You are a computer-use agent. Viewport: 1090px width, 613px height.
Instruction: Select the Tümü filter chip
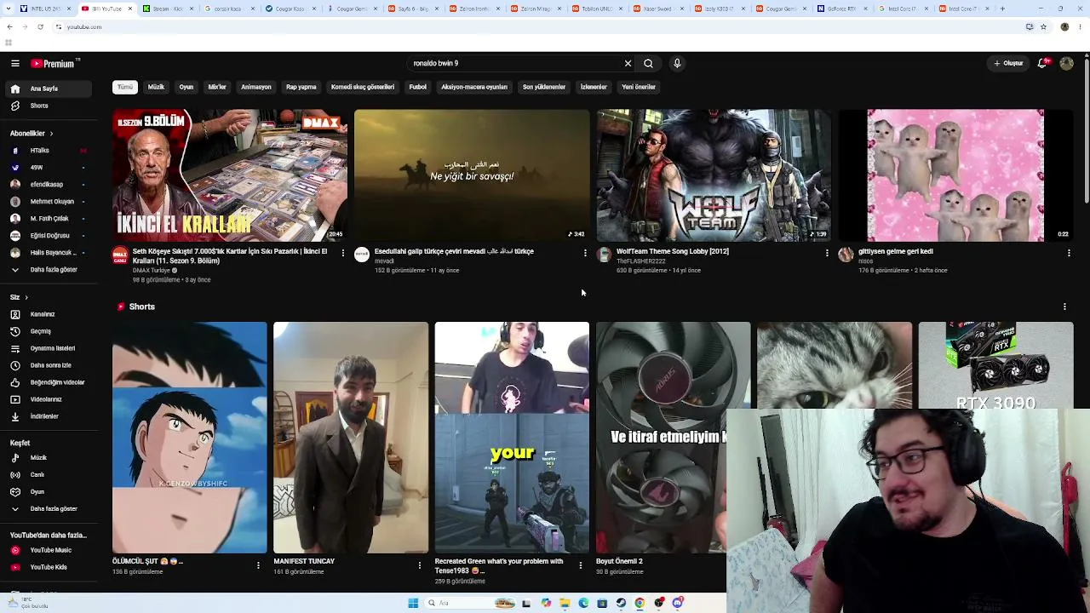pos(125,87)
